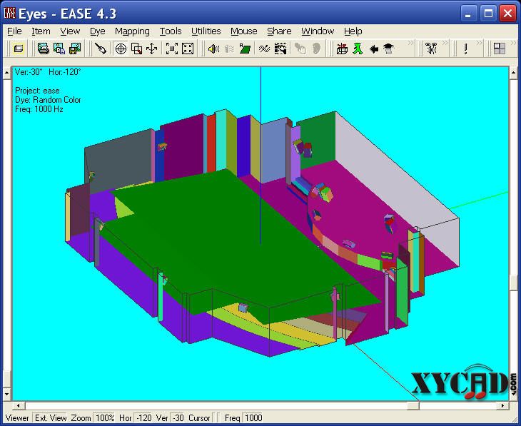Screen dimensions: 521x426
Task: Click the Viewer status bar label
Action: click(17, 417)
